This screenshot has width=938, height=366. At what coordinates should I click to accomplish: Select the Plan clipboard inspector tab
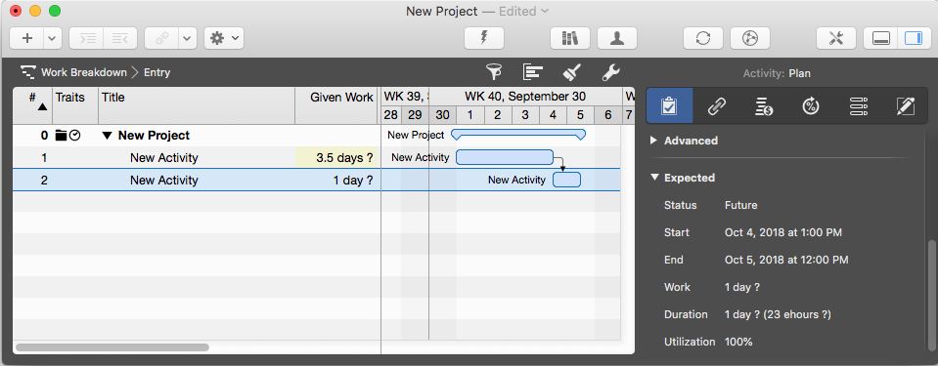(x=669, y=106)
